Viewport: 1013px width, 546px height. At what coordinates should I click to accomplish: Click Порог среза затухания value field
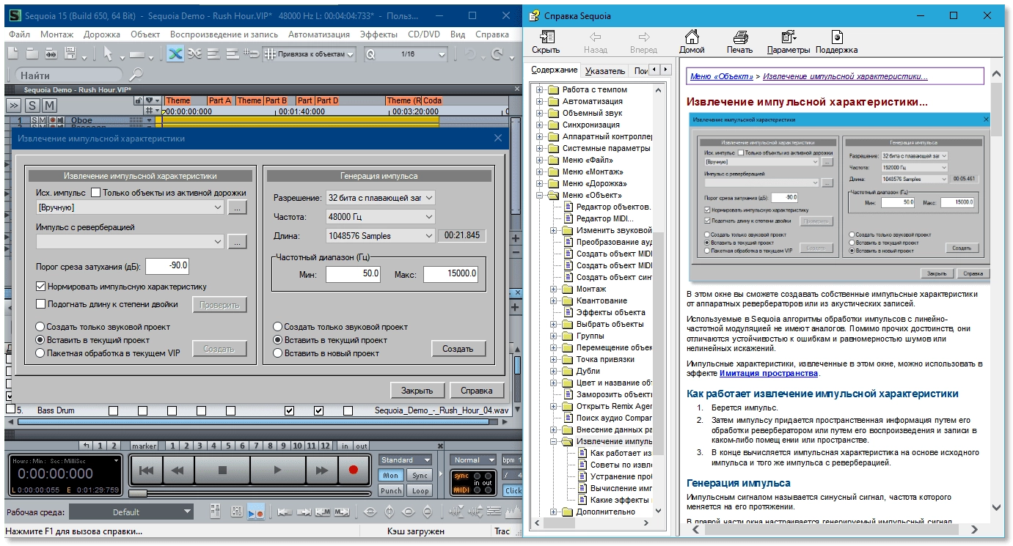tap(167, 265)
